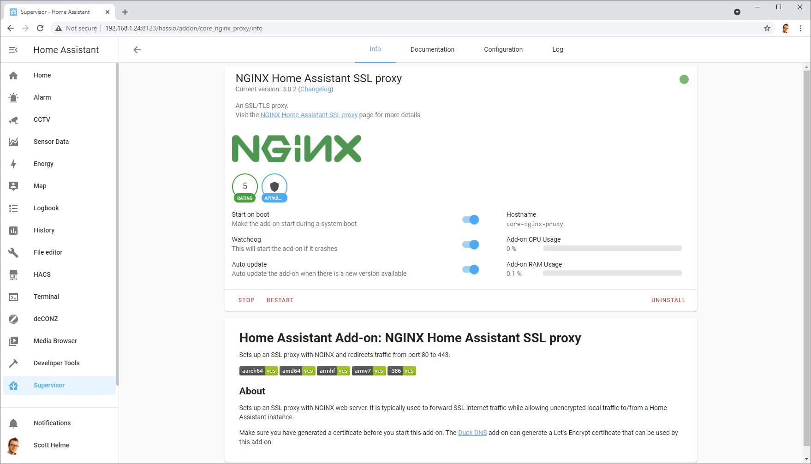Toggle the Auto update switch
The width and height of the screenshot is (811, 464).
point(471,269)
